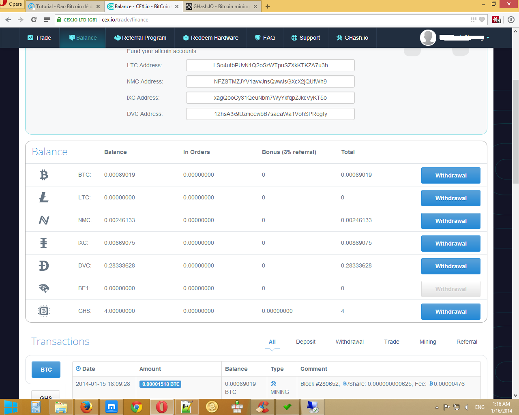Image resolution: width=519 pixels, height=415 pixels.
Task: Reload the CEX.io page
Action: tap(34, 19)
